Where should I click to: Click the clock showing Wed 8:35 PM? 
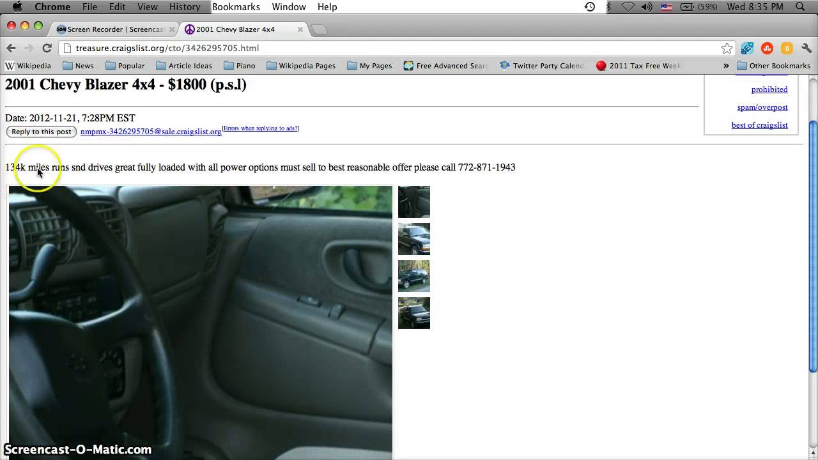point(755,6)
